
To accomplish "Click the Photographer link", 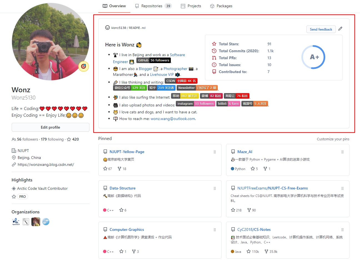I will click(176, 69).
